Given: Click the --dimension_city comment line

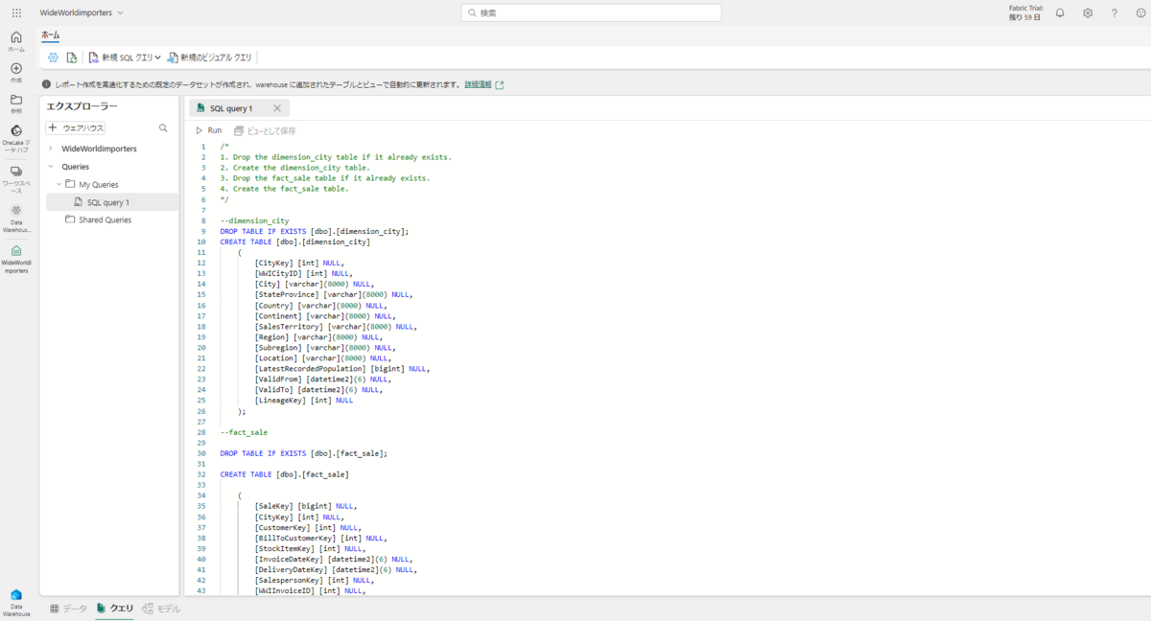Looking at the screenshot, I should point(254,220).
